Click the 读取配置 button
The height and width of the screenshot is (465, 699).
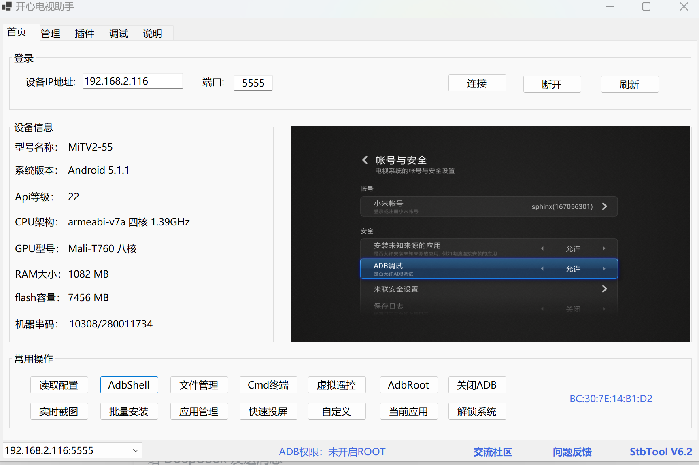point(59,385)
